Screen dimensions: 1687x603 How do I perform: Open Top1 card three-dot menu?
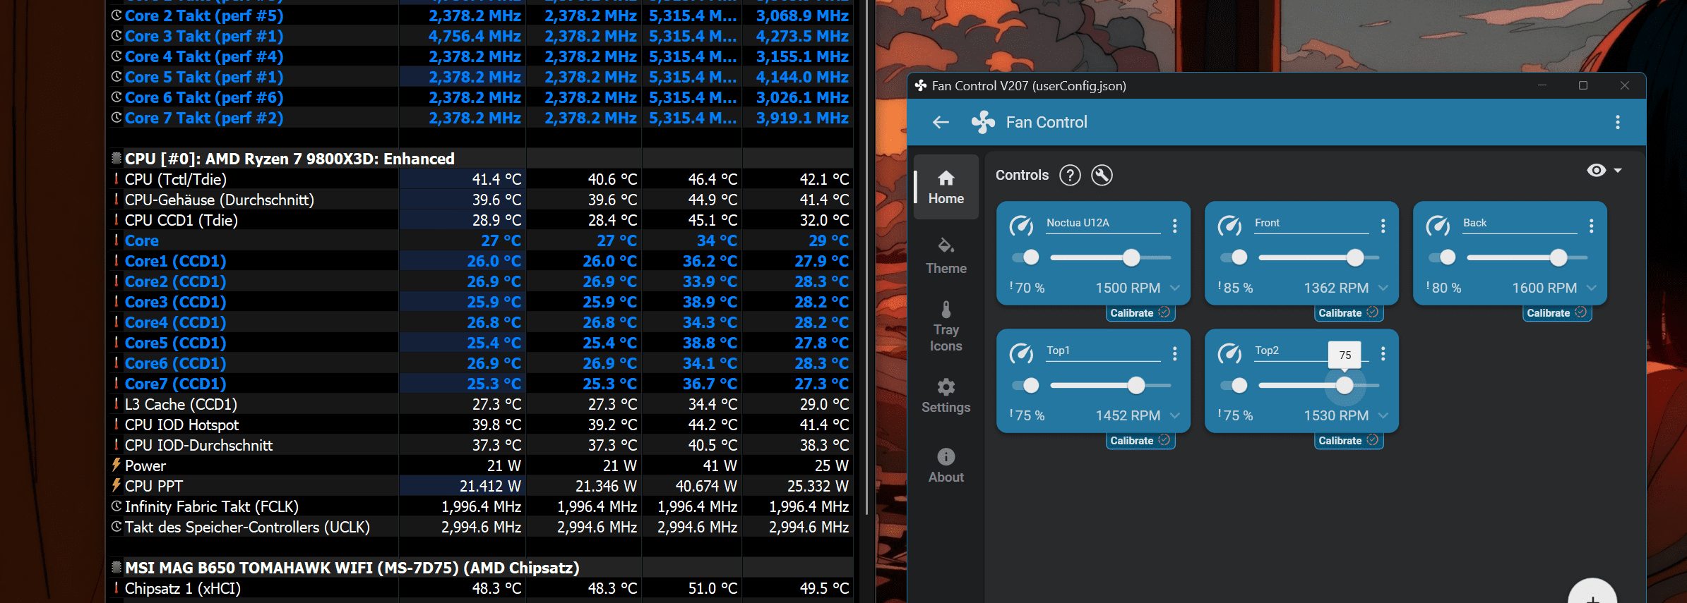1174,353
